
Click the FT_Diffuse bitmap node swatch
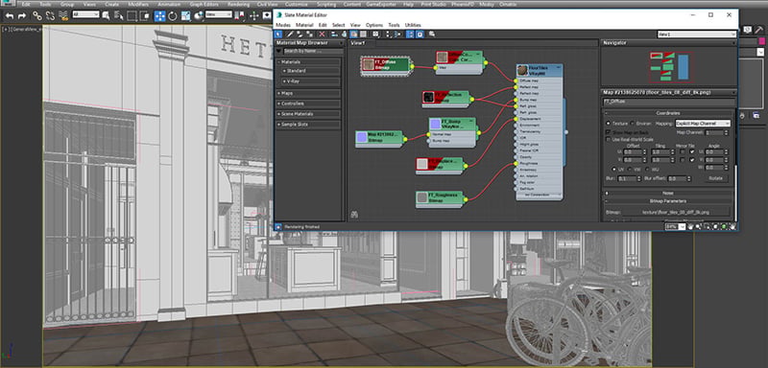pos(369,65)
